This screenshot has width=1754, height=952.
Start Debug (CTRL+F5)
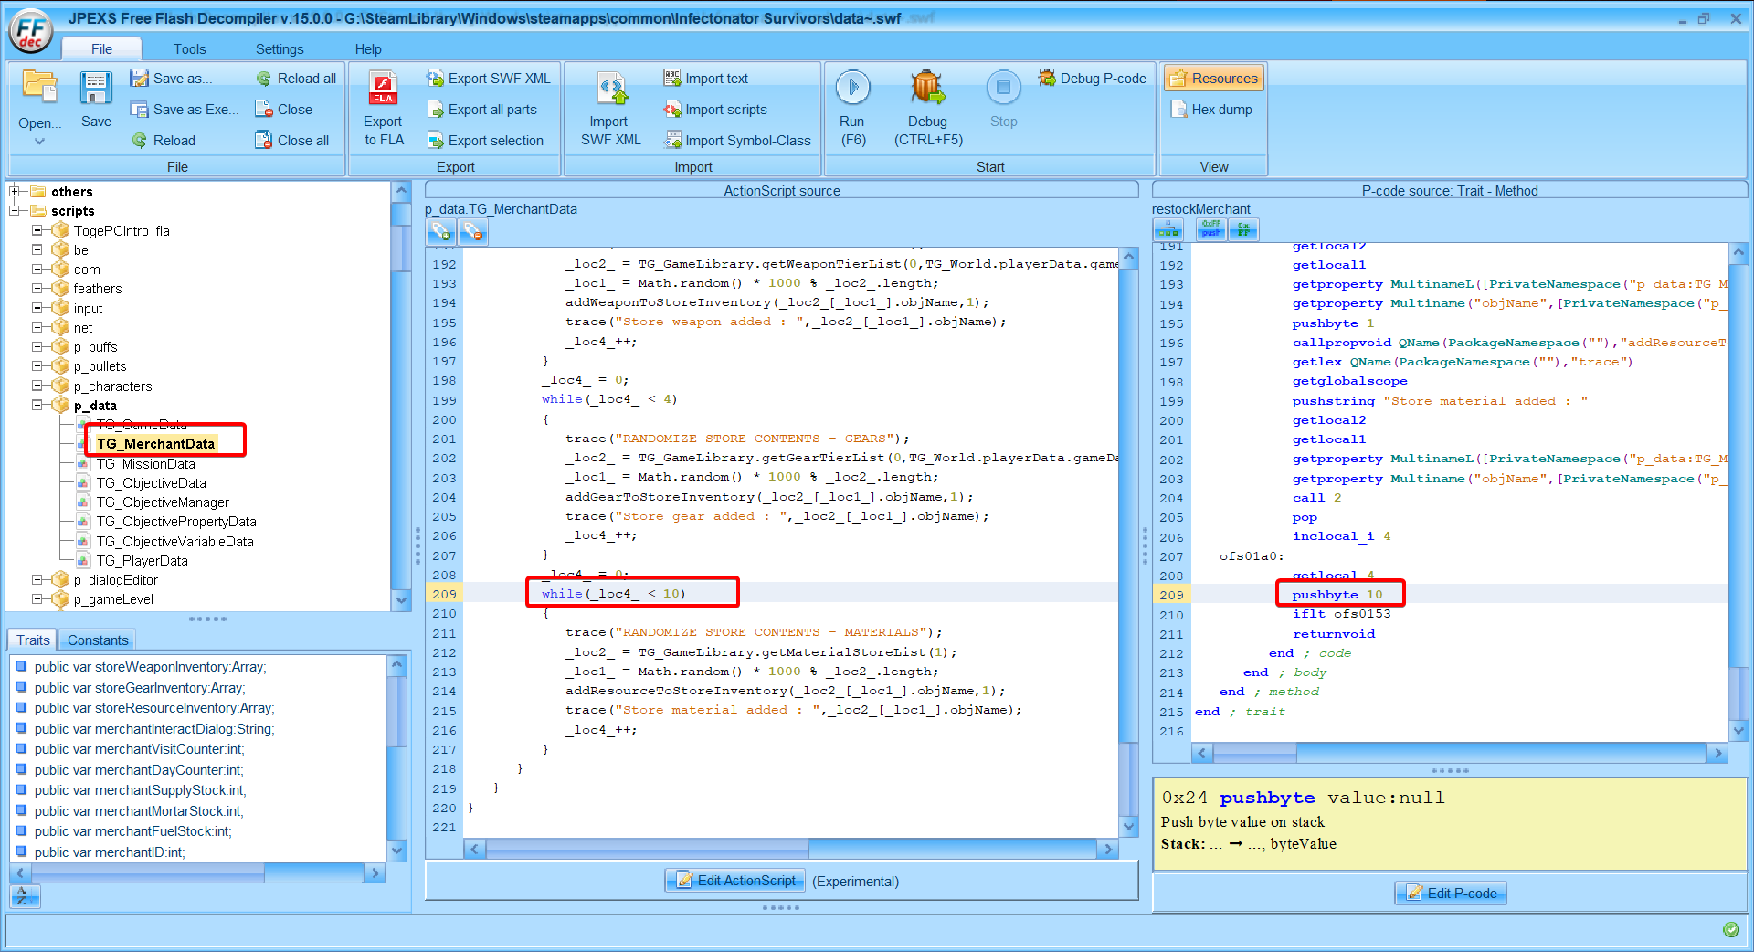coord(928,109)
